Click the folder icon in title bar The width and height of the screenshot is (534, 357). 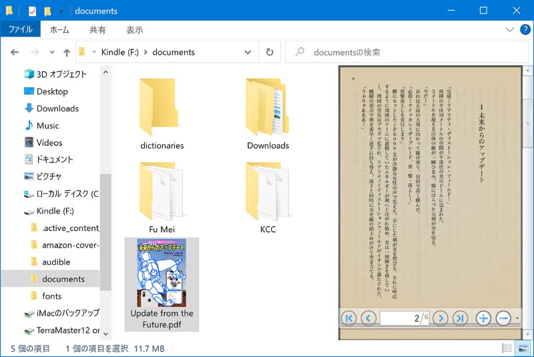pyautogui.click(x=9, y=11)
